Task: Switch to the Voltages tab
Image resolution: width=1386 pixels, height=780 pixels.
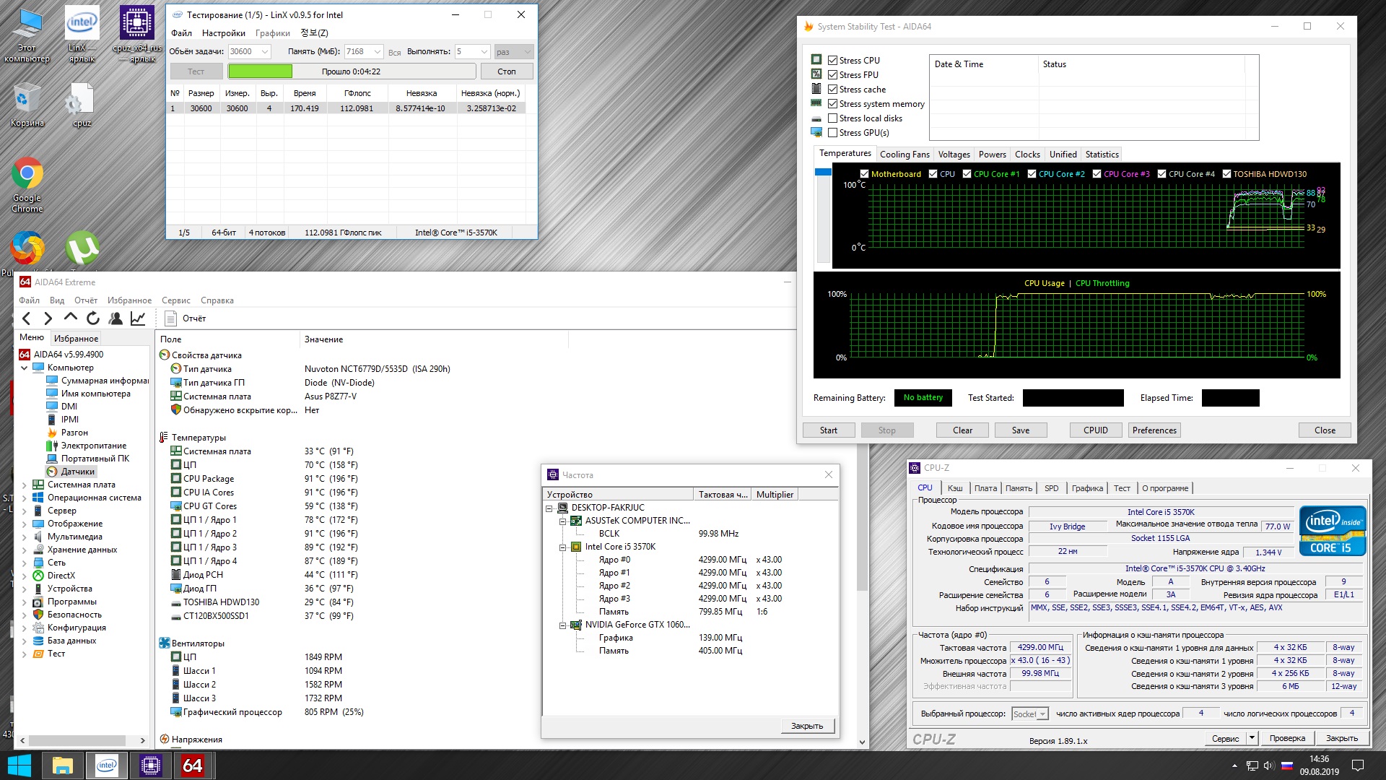Action: [954, 155]
